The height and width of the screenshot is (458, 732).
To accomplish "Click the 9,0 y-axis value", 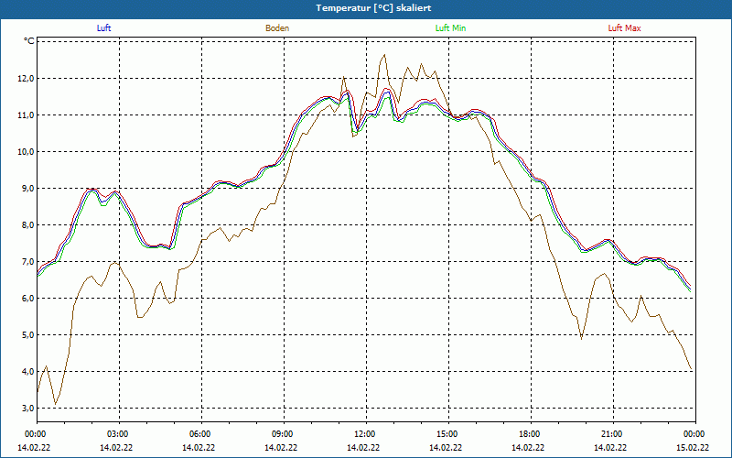I will coord(28,189).
